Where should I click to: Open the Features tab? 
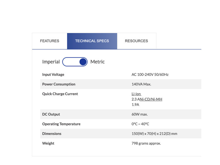[x=50, y=41]
